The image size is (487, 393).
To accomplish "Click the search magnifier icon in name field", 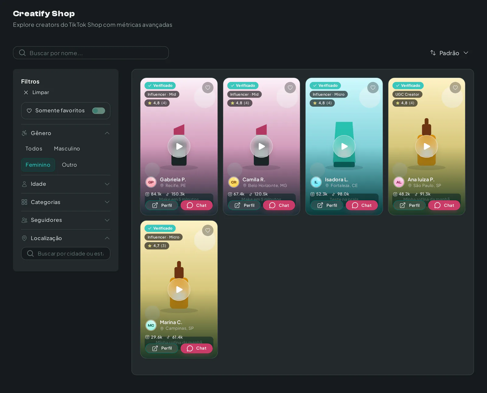I will click(x=22, y=53).
